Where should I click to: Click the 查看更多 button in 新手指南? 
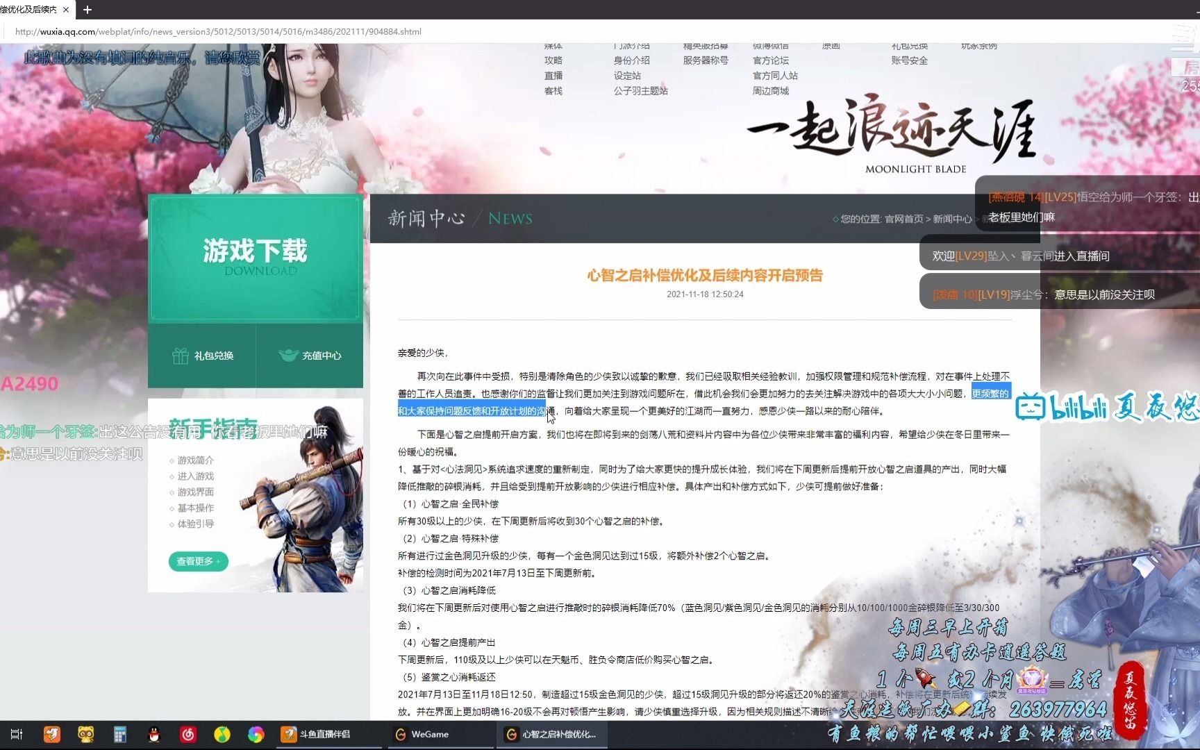coord(198,561)
